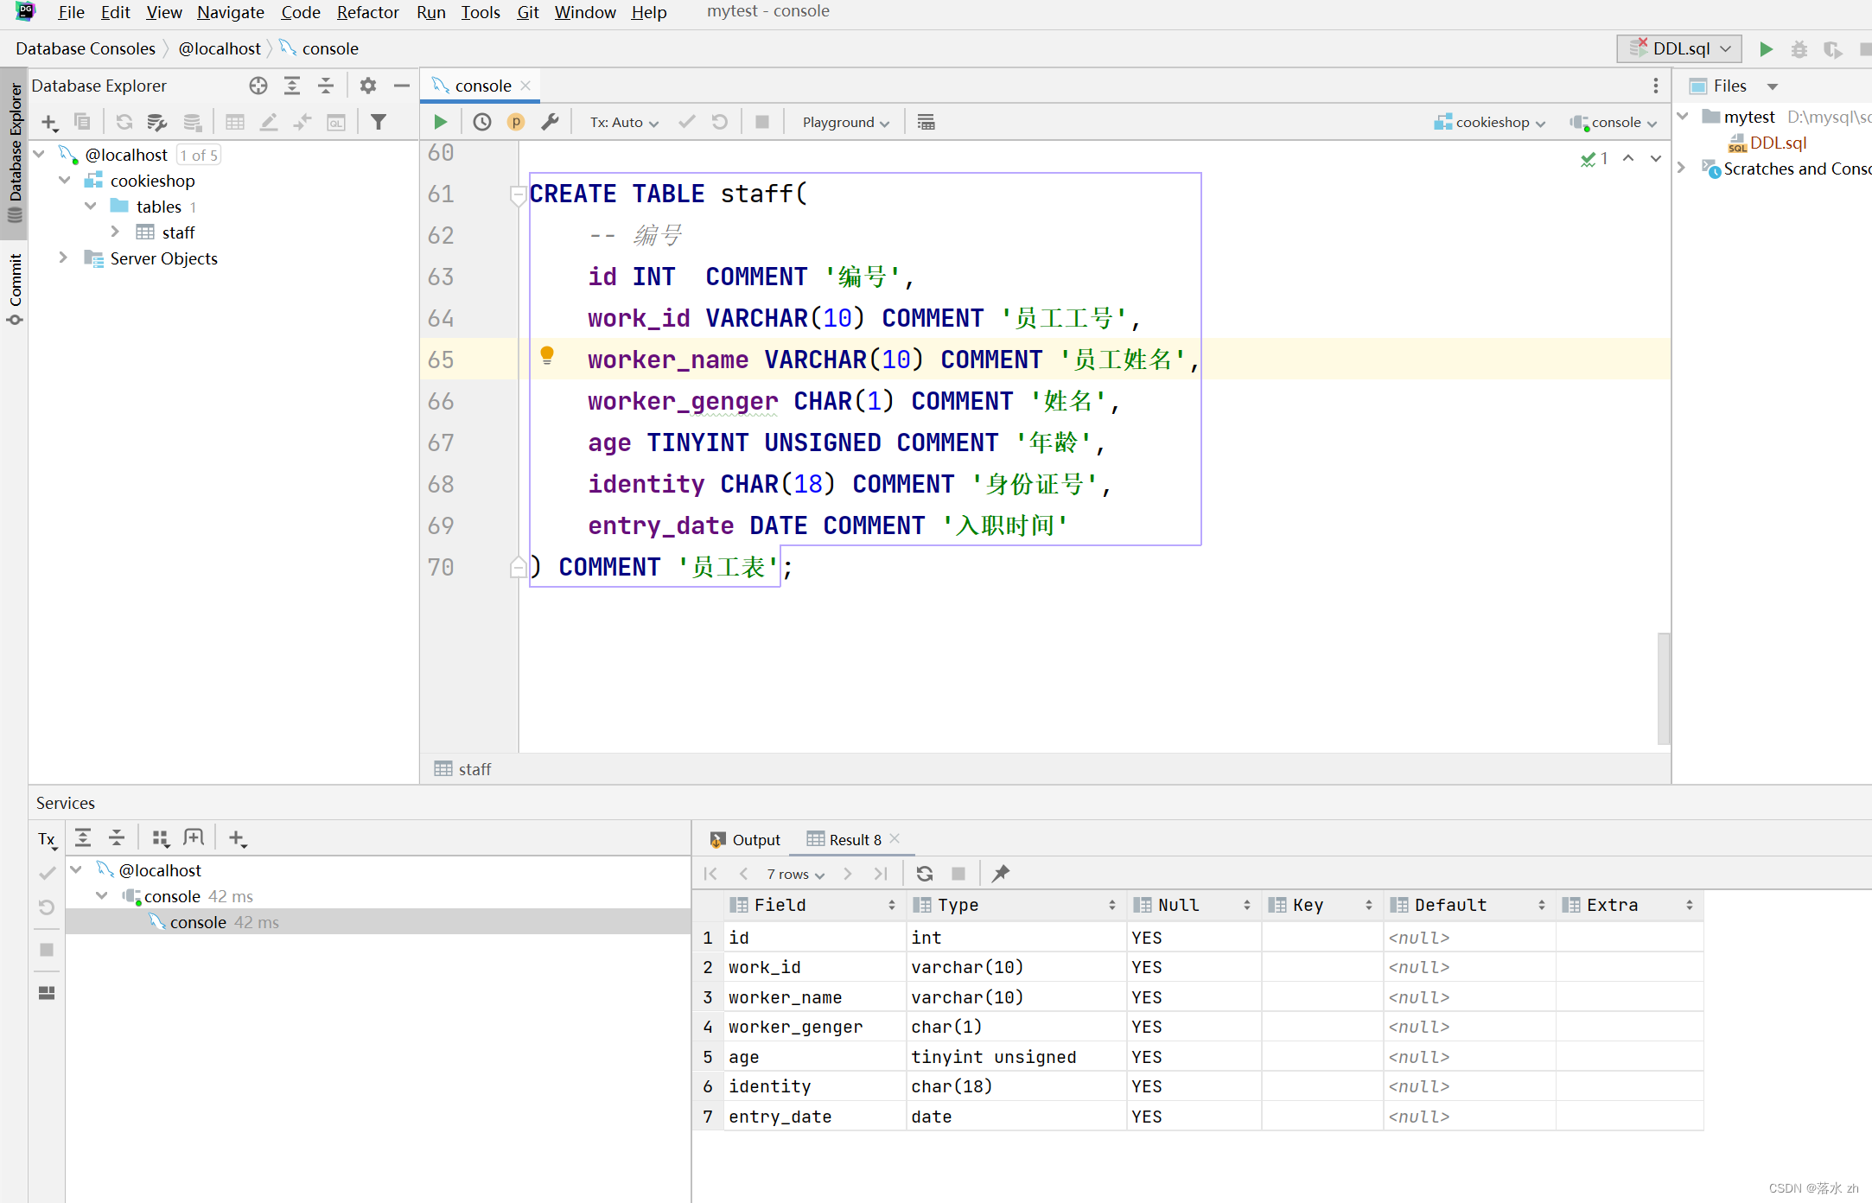
Task: Reload the result grid page
Action: (x=924, y=874)
